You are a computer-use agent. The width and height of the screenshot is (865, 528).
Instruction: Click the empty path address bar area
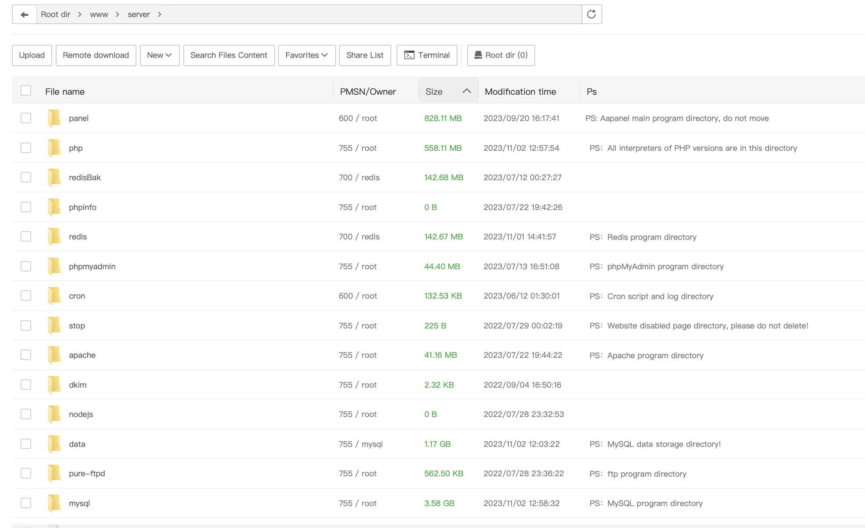point(373,14)
